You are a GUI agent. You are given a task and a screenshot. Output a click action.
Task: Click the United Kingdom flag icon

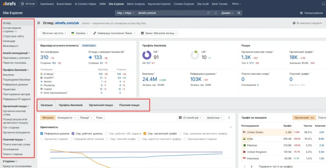point(244,152)
